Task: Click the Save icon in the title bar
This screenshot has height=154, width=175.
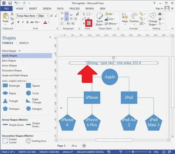Action: pyautogui.click(x=10, y=3)
